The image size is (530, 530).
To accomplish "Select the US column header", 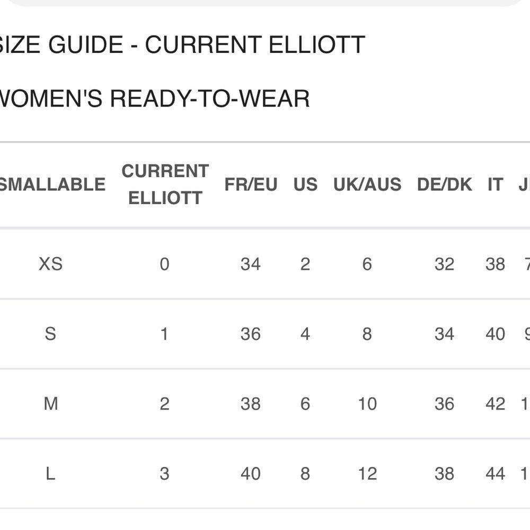I will (305, 184).
